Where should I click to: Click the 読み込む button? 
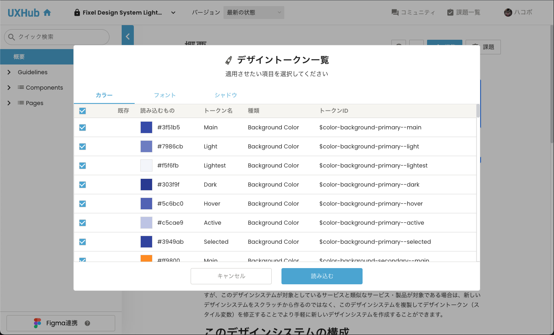click(x=322, y=276)
